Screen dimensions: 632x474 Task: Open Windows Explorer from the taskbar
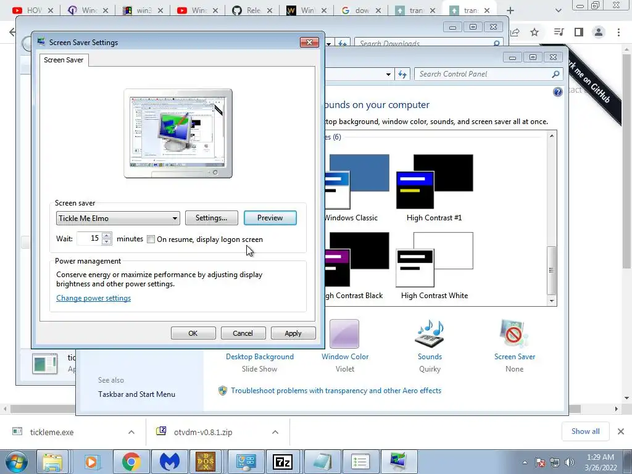[53, 462]
